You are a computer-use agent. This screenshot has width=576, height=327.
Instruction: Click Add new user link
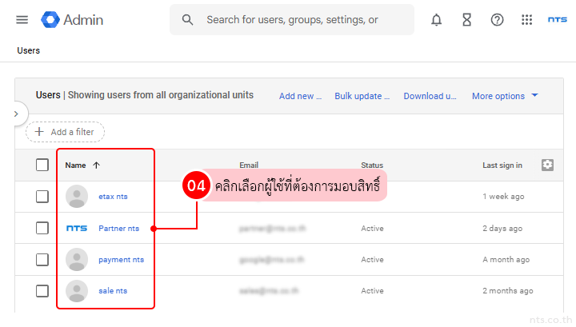pos(300,96)
